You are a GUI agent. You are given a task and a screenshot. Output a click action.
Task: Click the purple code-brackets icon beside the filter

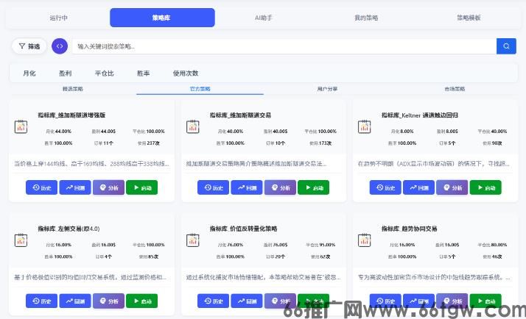pyautogui.click(x=60, y=46)
